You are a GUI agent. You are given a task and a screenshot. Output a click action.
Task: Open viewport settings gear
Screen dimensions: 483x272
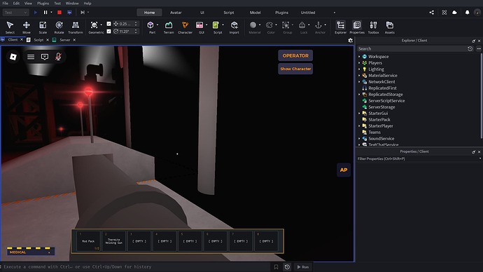(x=350, y=41)
